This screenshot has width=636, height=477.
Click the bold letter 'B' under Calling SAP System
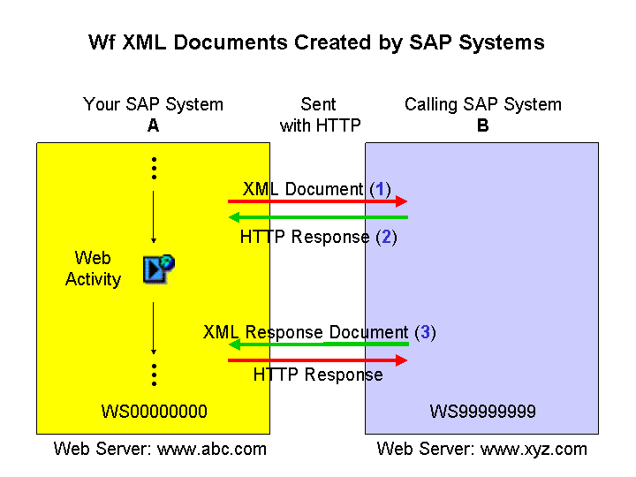482,125
